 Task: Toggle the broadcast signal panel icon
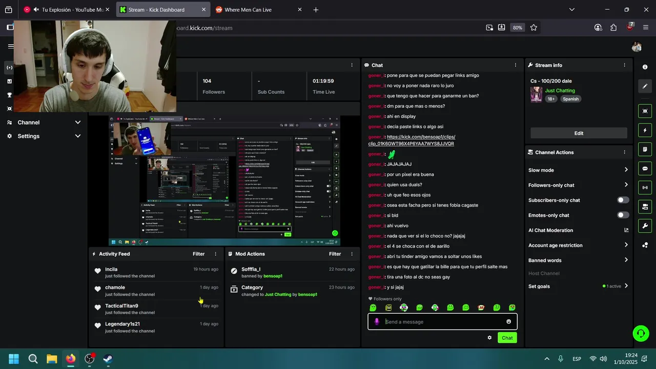(645, 188)
